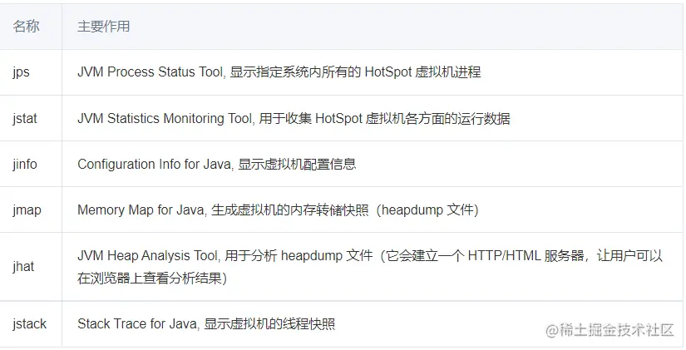Click the JVM Statistics Monitoring Tool description
This screenshot has height=350, width=686.
coord(294,118)
